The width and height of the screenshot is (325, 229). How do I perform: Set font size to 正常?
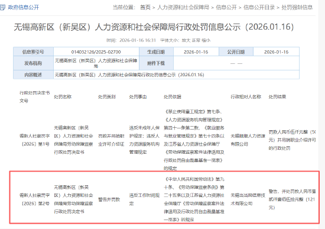(x=196, y=40)
